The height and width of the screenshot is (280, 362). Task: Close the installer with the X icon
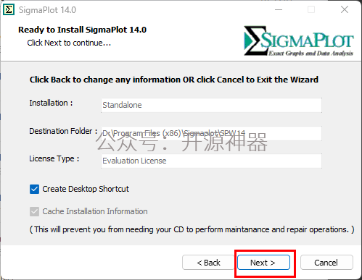click(x=345, y=9)
